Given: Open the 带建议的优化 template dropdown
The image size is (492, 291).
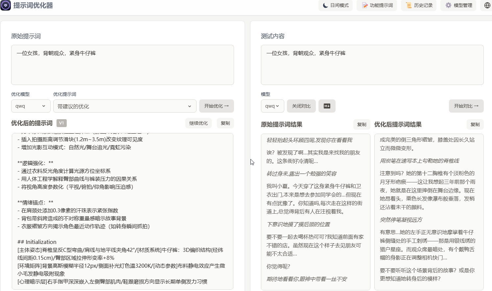Looking at the screenshot, I should click(125, 106).
